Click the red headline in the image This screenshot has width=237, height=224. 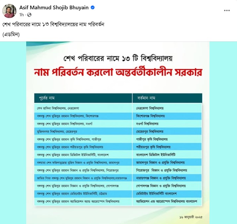[118, 73]
